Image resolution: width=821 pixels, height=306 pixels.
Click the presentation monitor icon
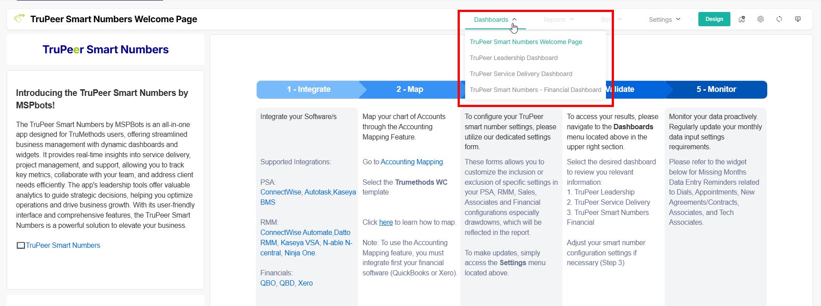(798, 20)
